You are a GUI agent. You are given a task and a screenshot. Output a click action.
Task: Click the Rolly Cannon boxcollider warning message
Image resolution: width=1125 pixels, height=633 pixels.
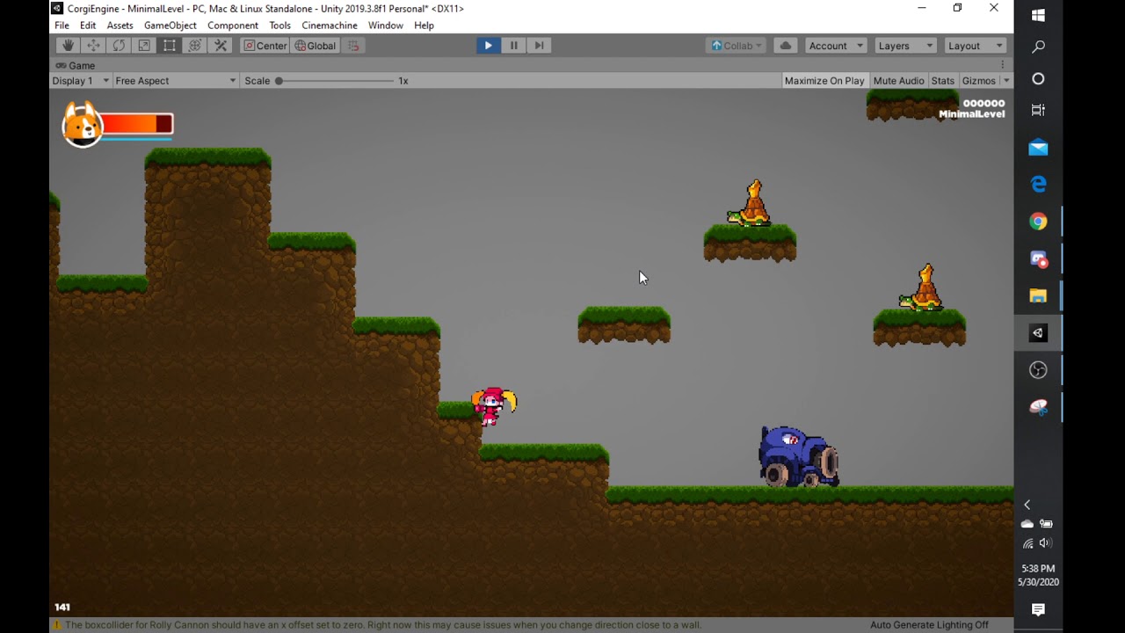point(383,625)
